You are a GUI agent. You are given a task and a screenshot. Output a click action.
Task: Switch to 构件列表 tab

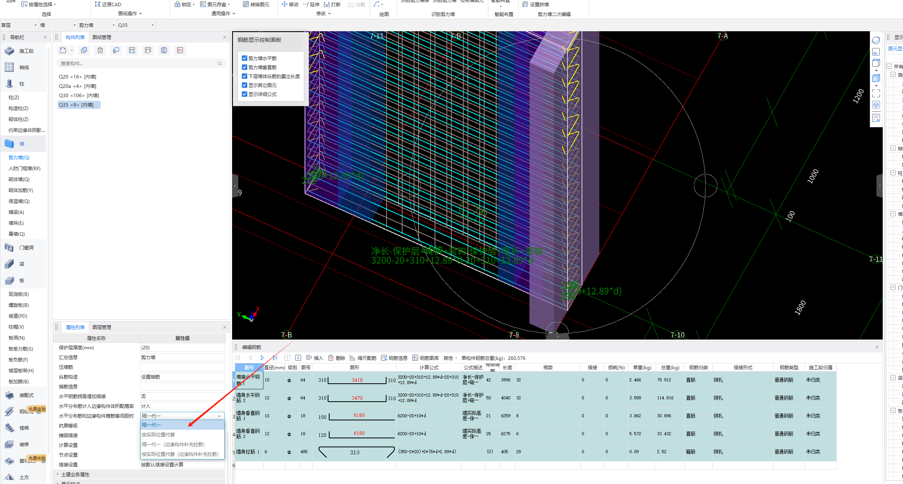pos(75,37)
